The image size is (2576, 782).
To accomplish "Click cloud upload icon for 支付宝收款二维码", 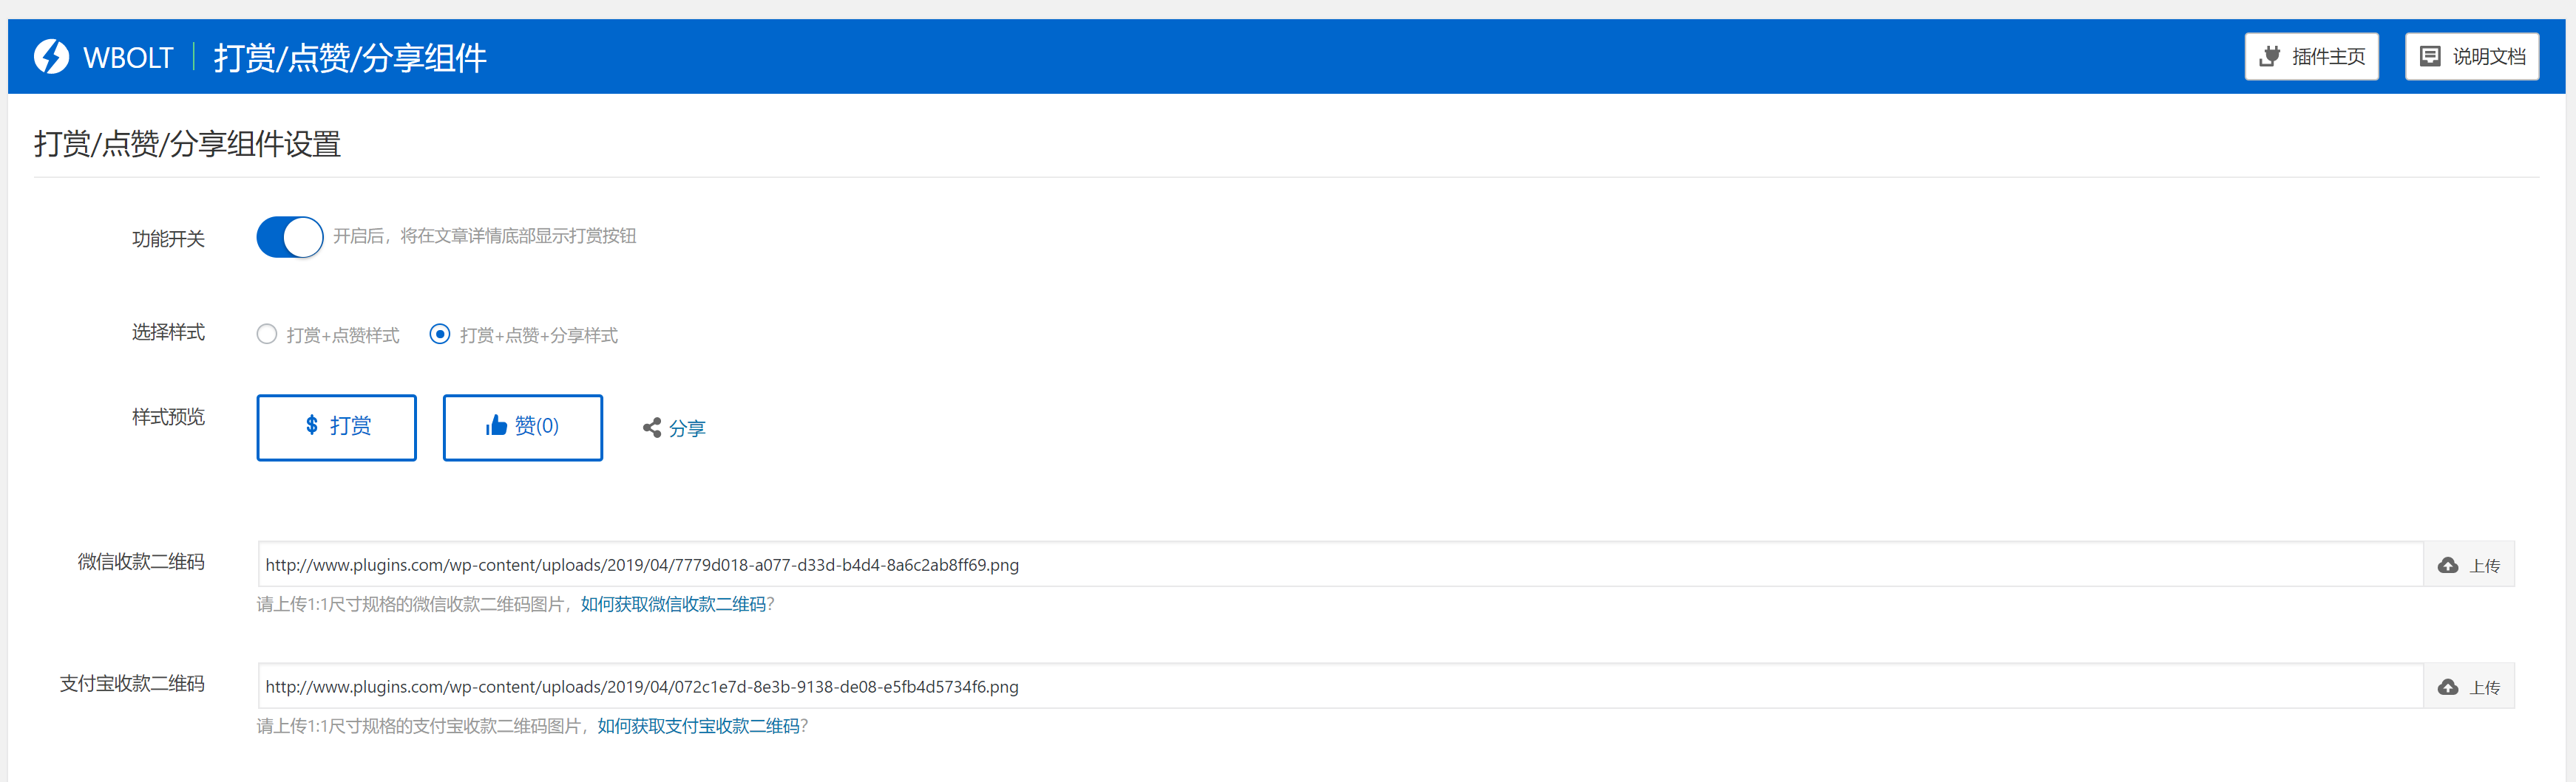I will click(2448, 688).
